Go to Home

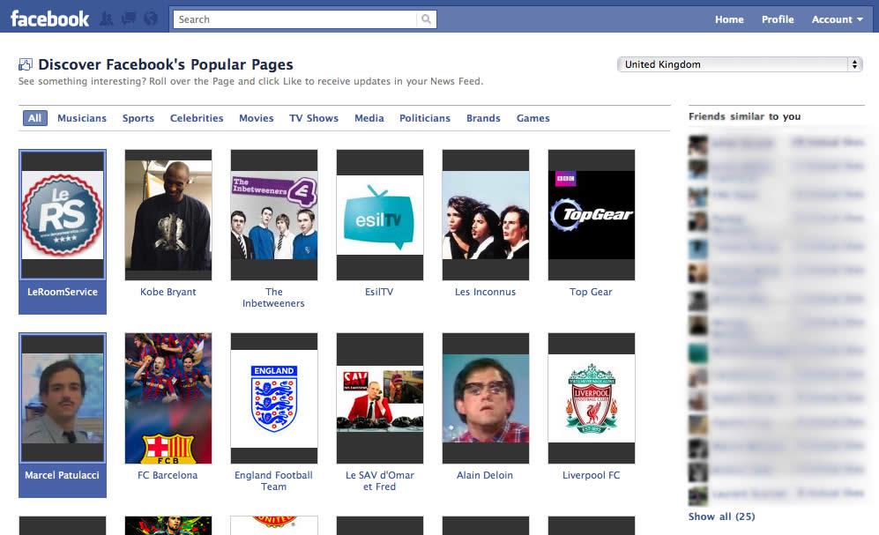tap(729, 19)
